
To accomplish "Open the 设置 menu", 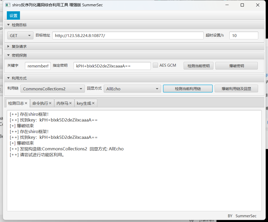I will 13,15.
